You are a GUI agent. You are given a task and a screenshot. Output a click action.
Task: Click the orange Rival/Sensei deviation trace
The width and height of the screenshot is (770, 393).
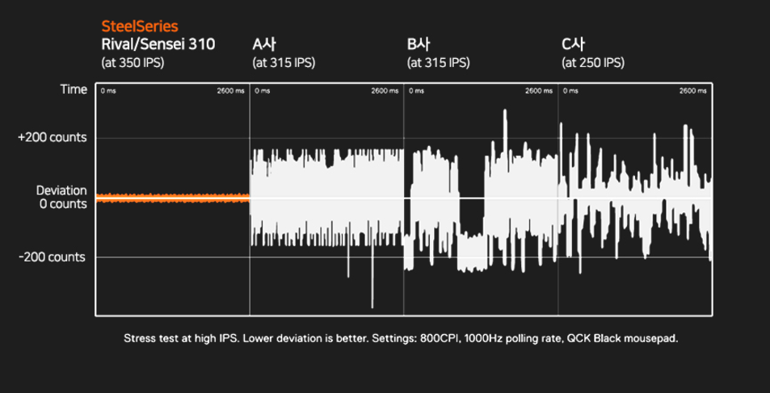(x=173, y=198)
